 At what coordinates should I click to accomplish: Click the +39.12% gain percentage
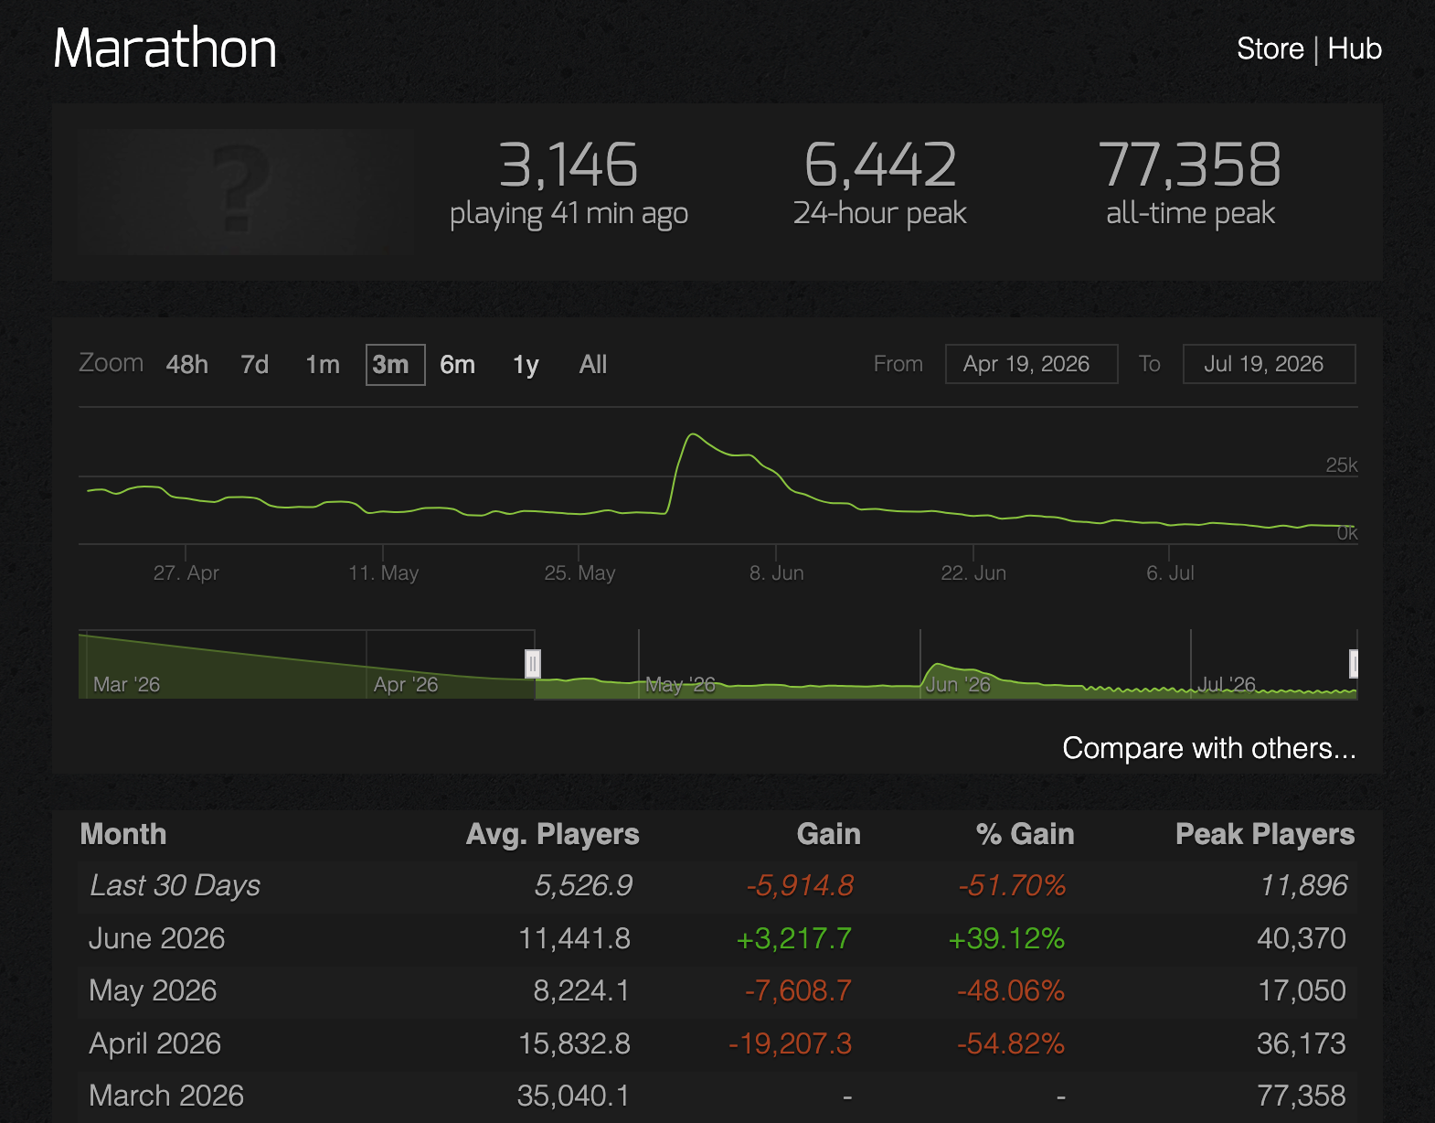1006,938
